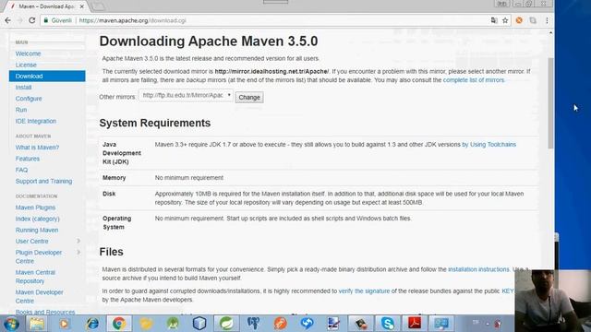Image resolution: width=591 pixels, height=332 pixels.
Task: Click the green secure padlock icon
Action: 46,20
